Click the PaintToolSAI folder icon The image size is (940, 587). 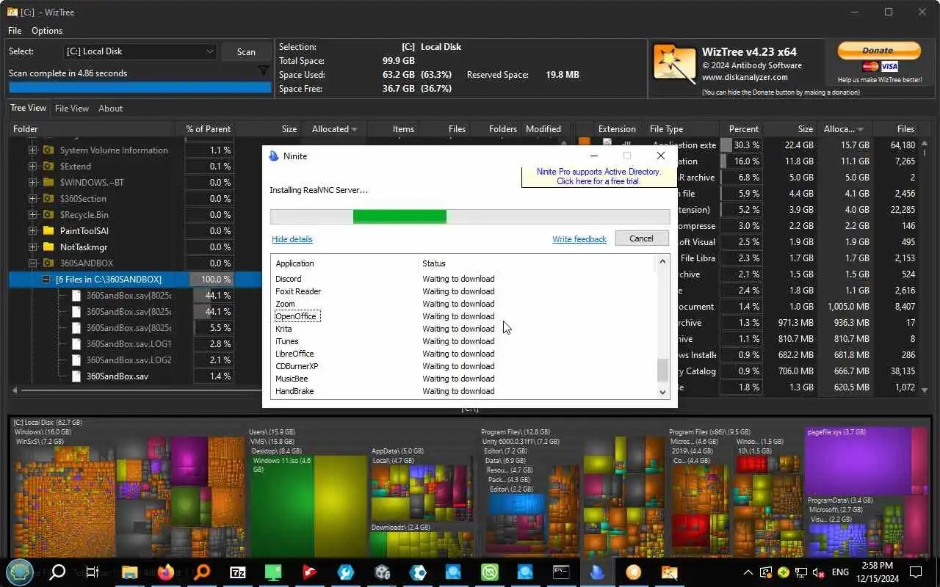pyautogui.click(x=48, y=230)
